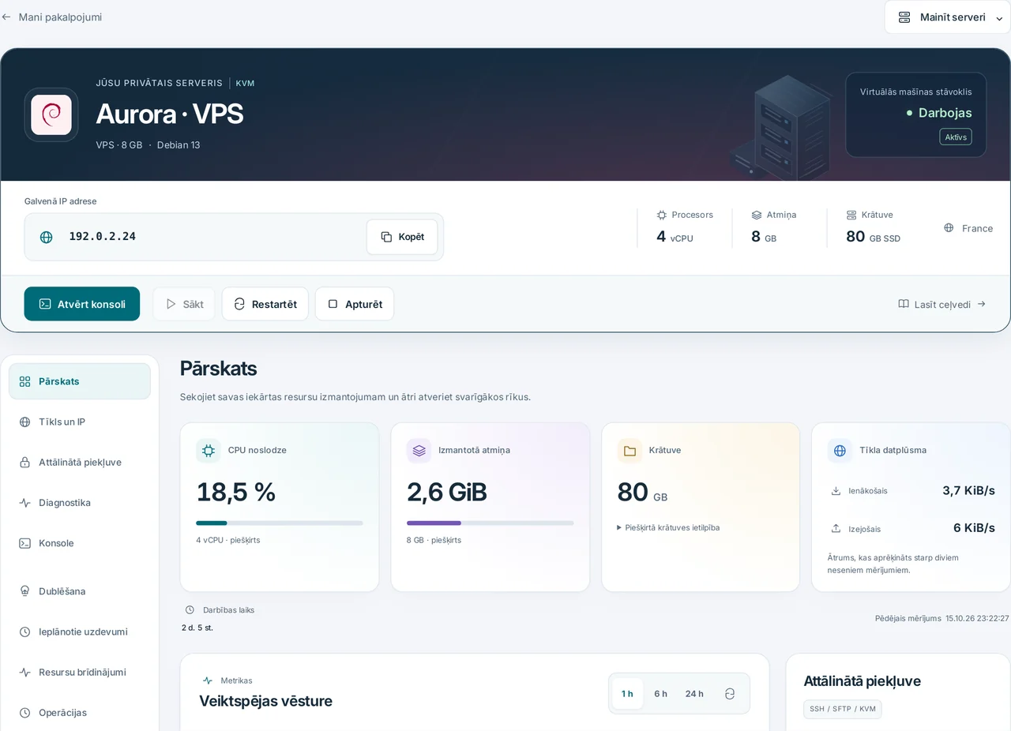Image resolution: width=1011 pixels, height=731 pixels.
Task: Select the 192.0.2.24 IP address field
Action: 234,237
